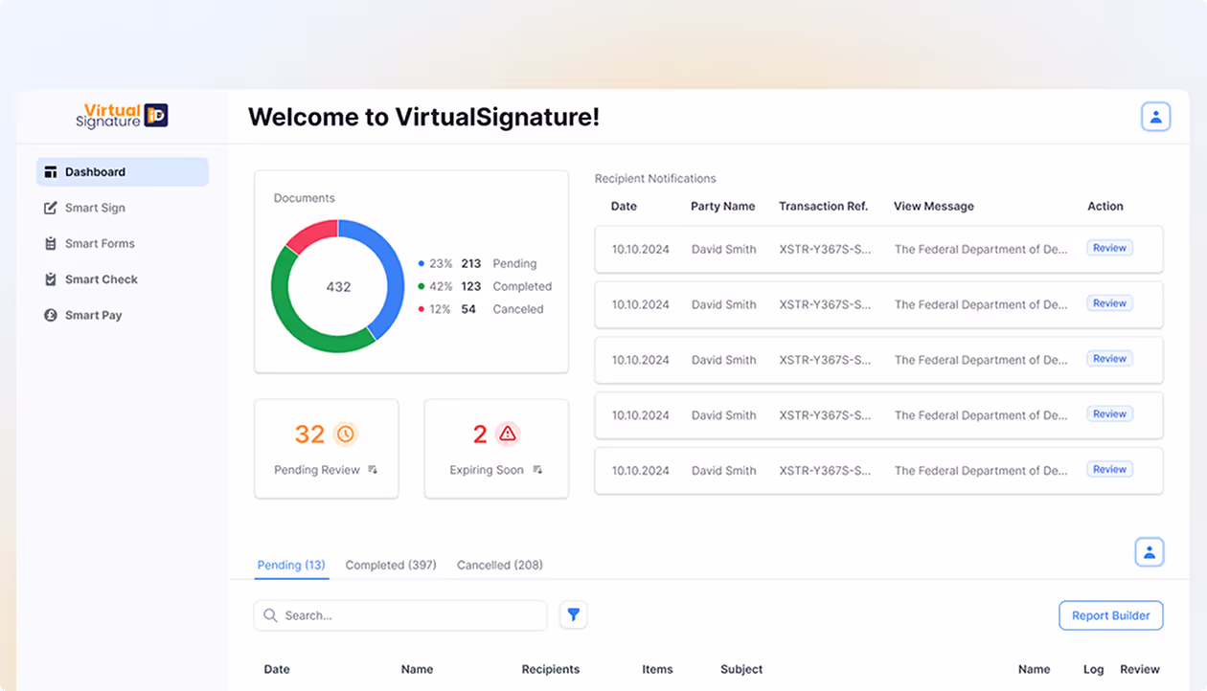Image resolution: width=1207 pixels, height=691 pixels.
Task: Click the 432 total in the chart center
Action: pyautogui.click(x=338, y=286)
